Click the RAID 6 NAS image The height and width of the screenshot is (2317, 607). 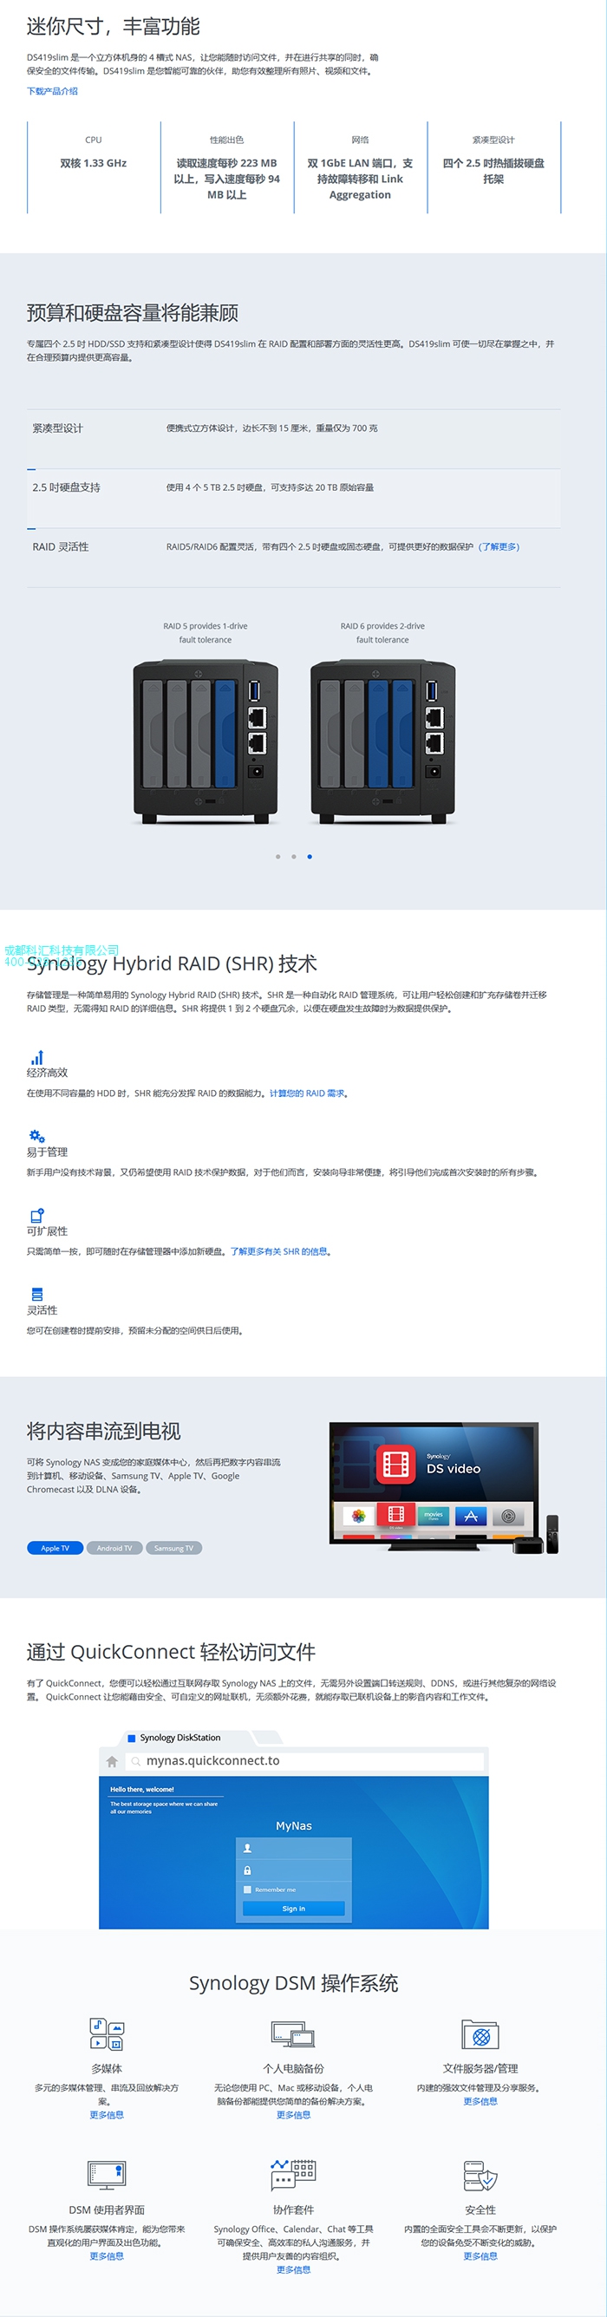coord(383,741)
